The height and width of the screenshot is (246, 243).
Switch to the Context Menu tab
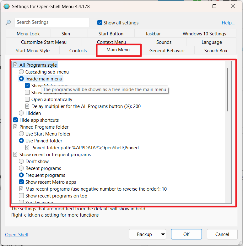111,42
